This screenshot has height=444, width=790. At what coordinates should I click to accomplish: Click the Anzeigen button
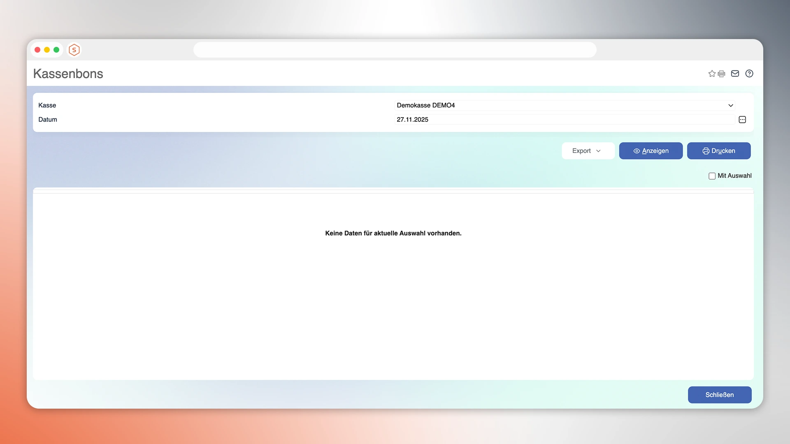[651, 151]
